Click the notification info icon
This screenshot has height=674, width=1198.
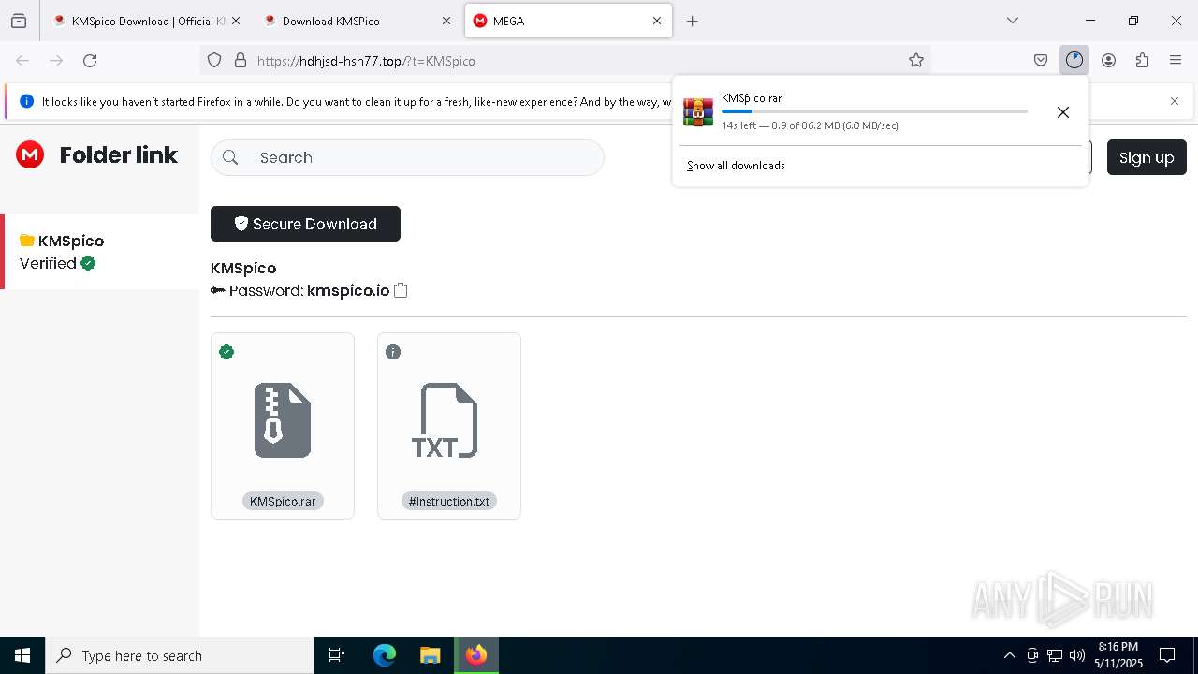tap(26, 101)
